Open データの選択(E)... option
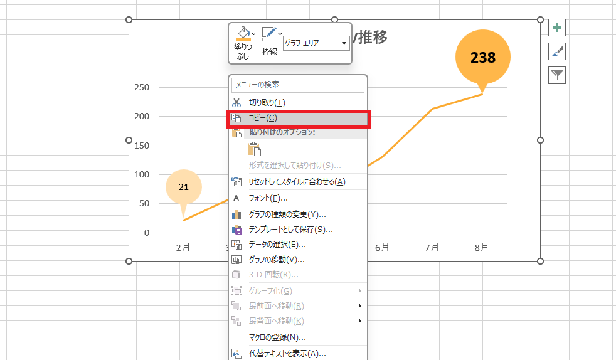Image resolution: width=616 pixels, height=360 pixels. pyautogui.click(x=277, y=245)
